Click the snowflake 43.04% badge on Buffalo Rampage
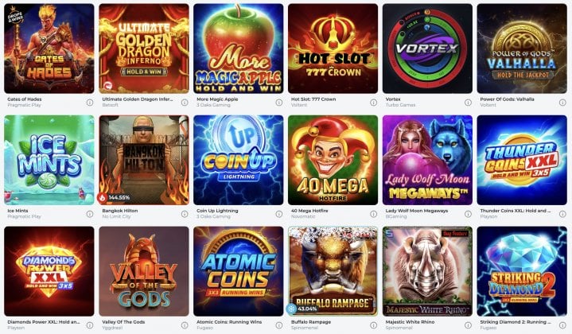This screenshot has width=572, height=334. point(302,309)
